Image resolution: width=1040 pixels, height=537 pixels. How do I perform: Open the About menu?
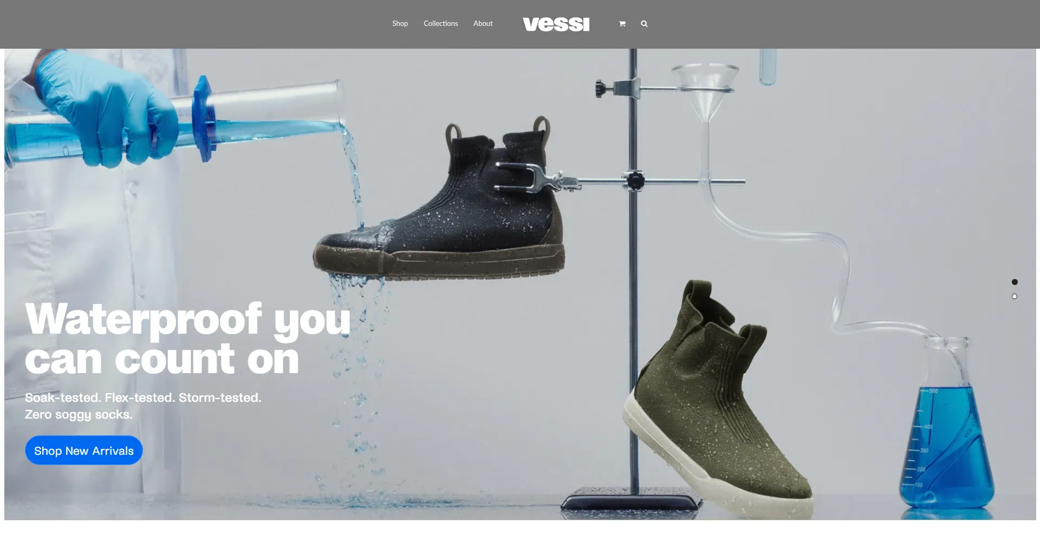(x=483, y=23)
